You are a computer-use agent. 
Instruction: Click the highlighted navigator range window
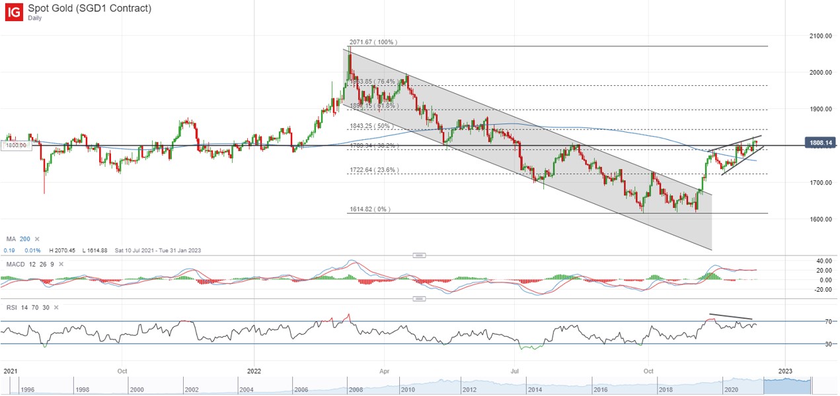click(x=787, y=386)
